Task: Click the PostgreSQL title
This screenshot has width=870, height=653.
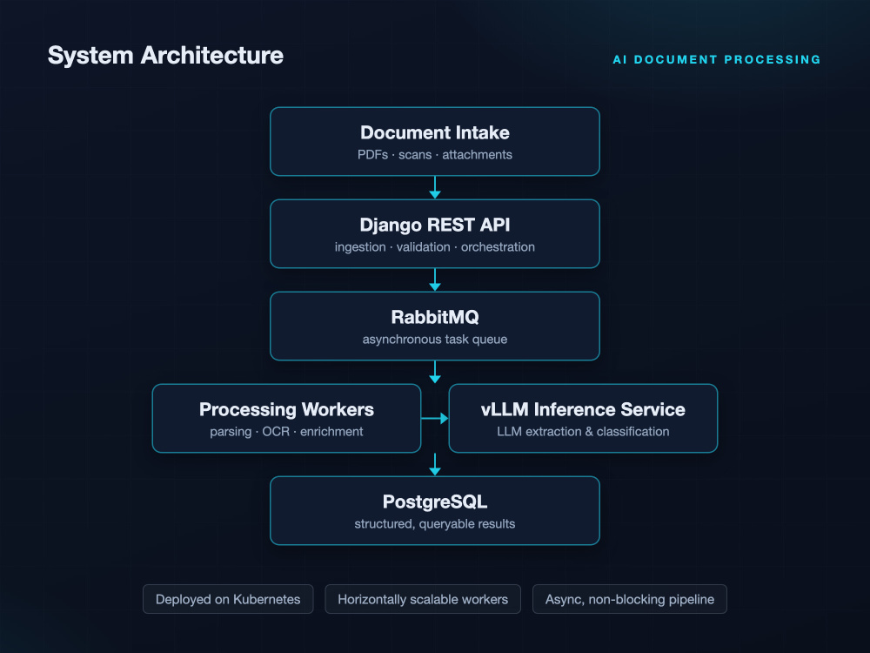Action: [x=435, y=502]
